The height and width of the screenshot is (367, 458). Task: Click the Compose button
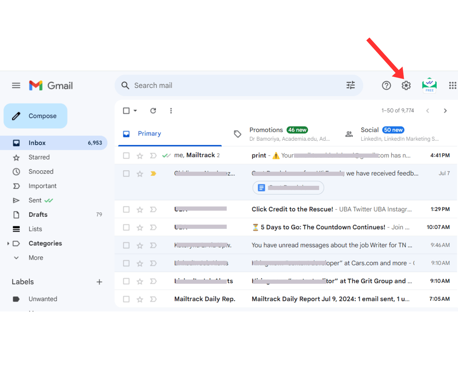pos(35,116)
